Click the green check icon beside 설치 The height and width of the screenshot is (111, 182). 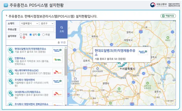[39, 35]
